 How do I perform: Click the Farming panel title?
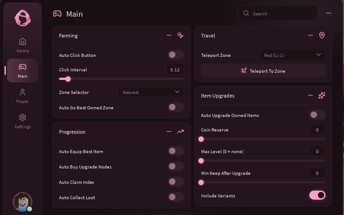(68, 36)
